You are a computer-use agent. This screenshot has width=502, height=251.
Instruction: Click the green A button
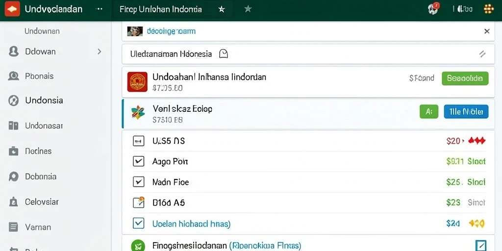coord(428,112)
